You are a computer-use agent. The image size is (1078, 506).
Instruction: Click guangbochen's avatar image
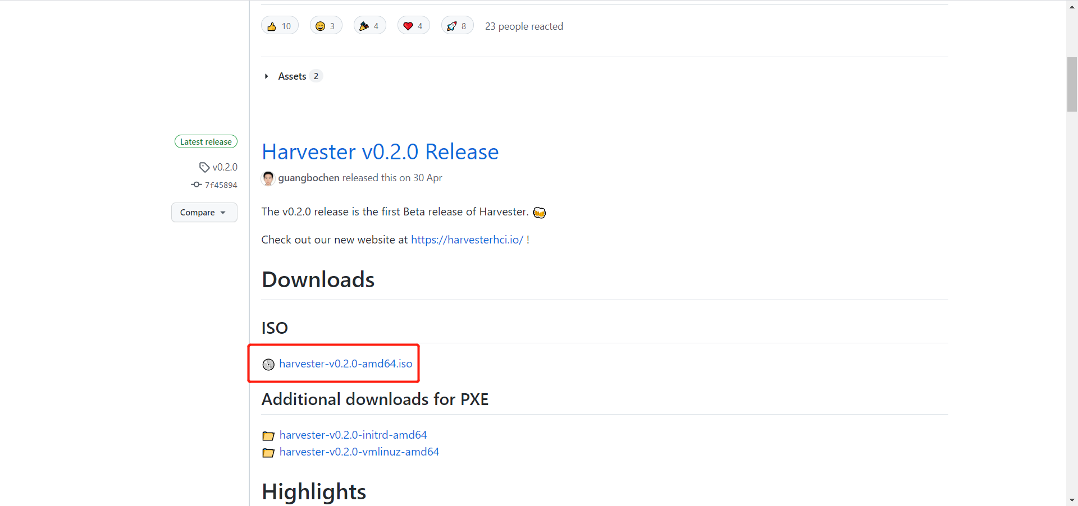(268, 178)
